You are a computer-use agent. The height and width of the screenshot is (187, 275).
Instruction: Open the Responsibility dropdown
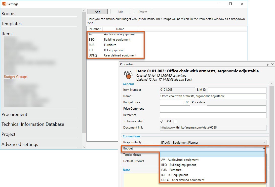click(x=213, y=142)
